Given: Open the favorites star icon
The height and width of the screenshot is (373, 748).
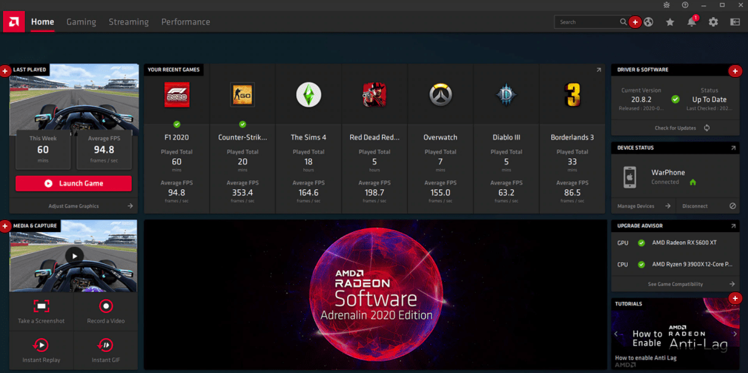Looking at the screenshot, I should (x=670, y=22).
